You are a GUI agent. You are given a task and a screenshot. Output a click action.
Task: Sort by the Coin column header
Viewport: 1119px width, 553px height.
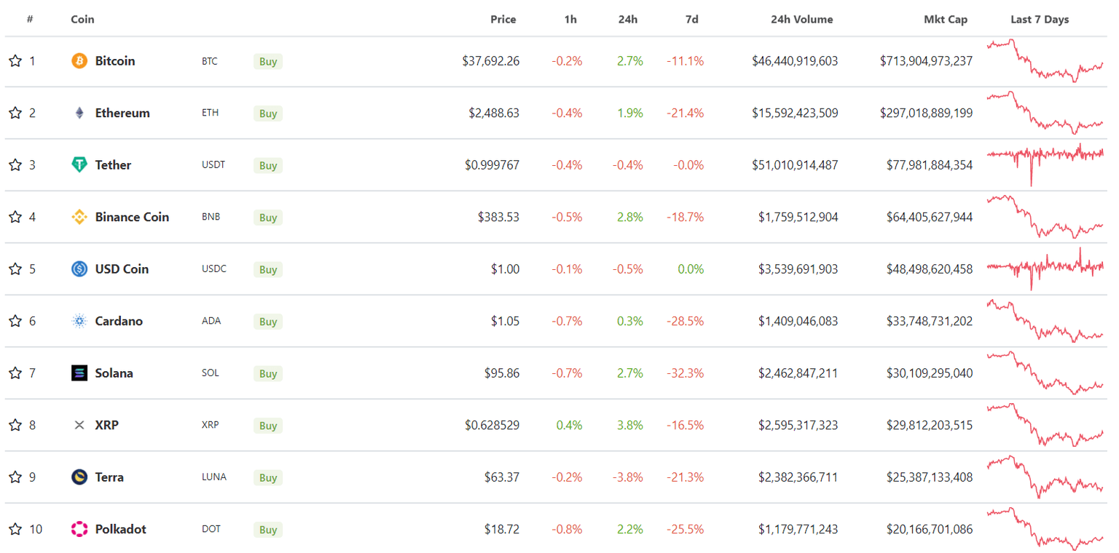tap(82, 20)
